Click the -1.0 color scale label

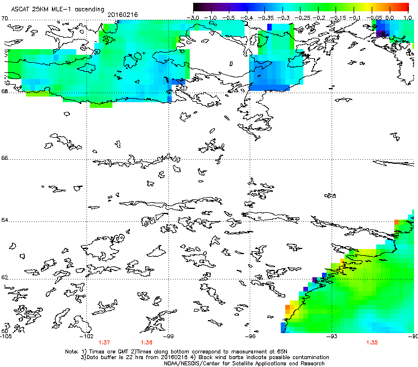[211, 18]
